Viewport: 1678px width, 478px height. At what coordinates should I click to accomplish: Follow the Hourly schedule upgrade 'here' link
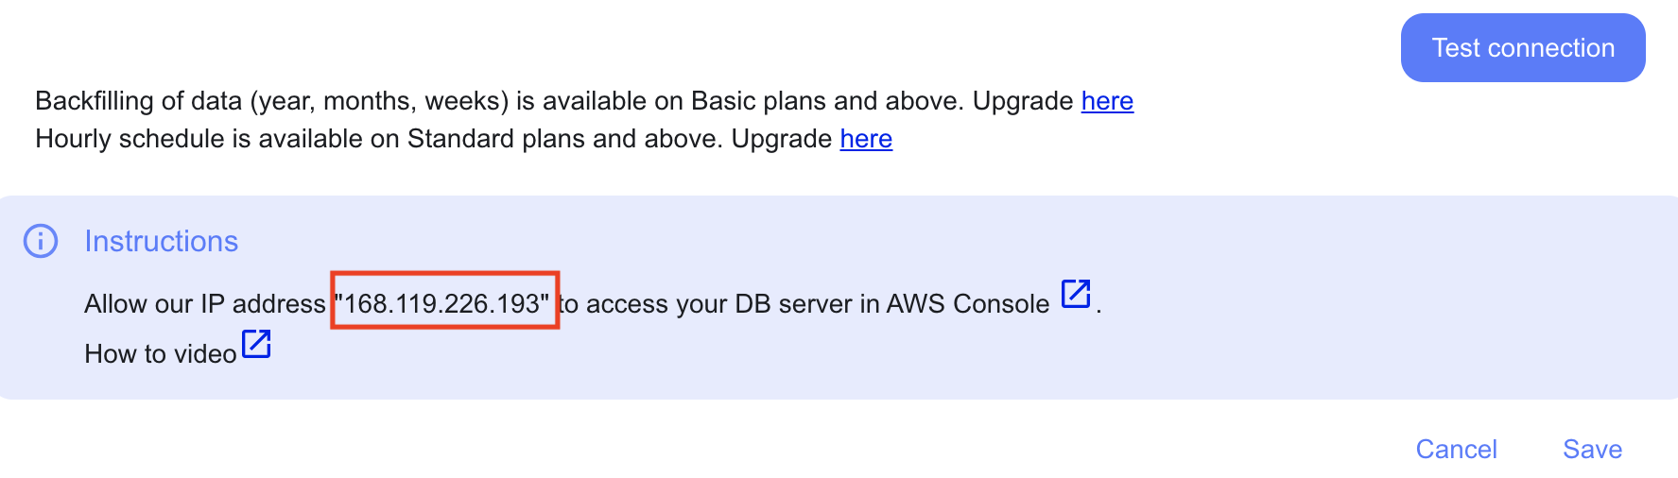(866, 139)
